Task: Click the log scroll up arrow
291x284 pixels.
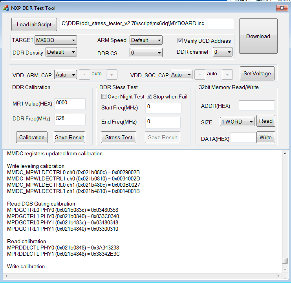Action: click(x=285, y=153)
